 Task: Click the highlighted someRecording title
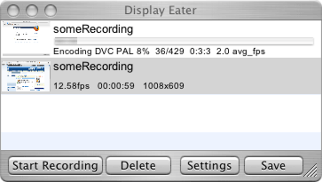tap(93, 67)
